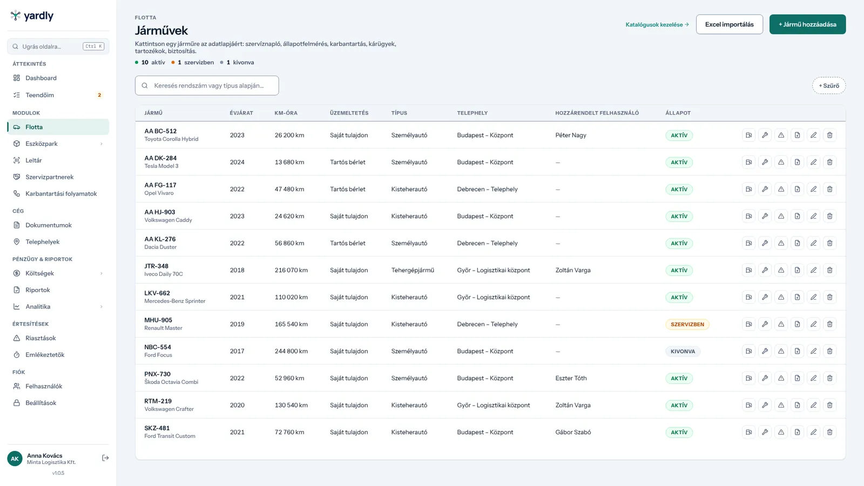Viewport: 864px width, 486px height.
Task: Click Zoltán Varga in the JTR-348 row
Action: (573, 270)
